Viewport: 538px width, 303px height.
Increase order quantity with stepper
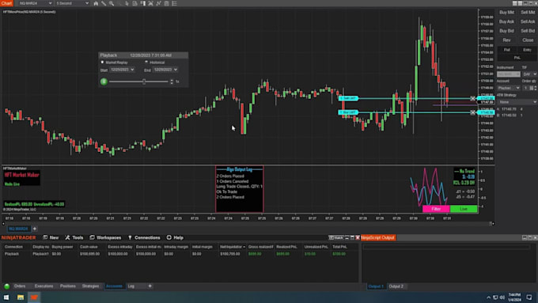[x=536, y=87]
